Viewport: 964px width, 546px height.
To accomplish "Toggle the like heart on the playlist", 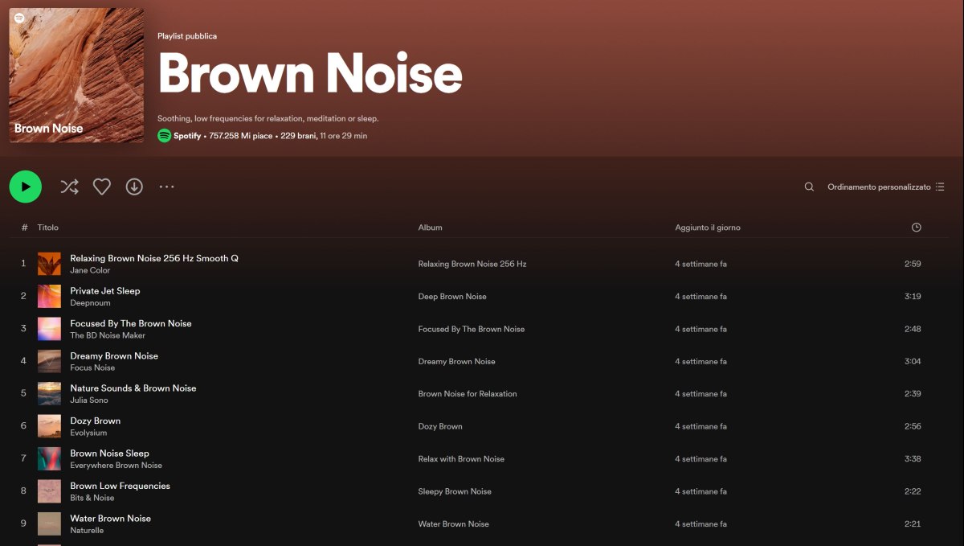I will point(101,186).
